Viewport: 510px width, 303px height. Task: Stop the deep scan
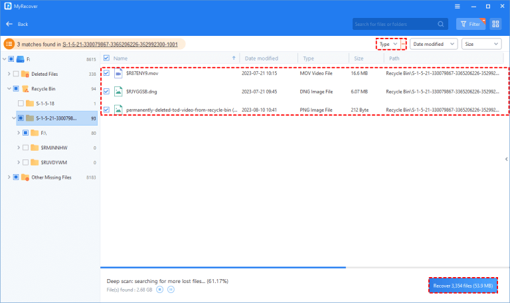click(x=159, y=290)
